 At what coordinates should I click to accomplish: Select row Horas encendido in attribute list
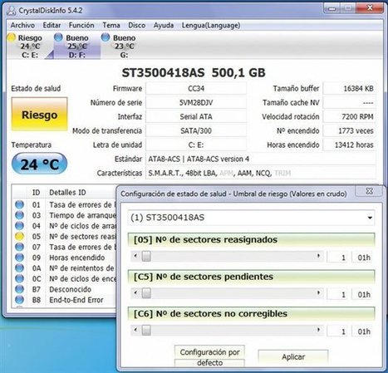(65, 258)
